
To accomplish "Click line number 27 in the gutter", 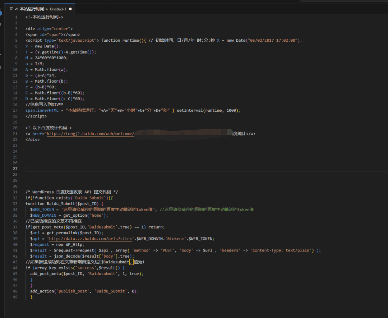I will coord(15,169).
